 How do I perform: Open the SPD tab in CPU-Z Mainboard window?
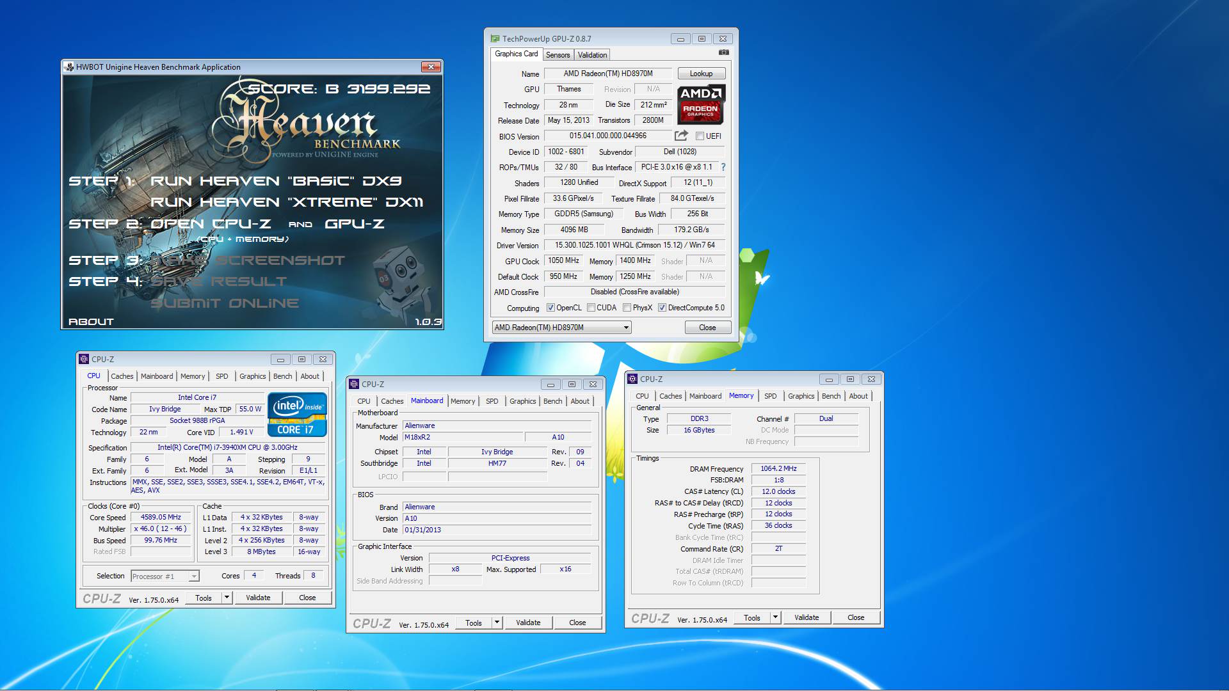click(x=492, y=401)
